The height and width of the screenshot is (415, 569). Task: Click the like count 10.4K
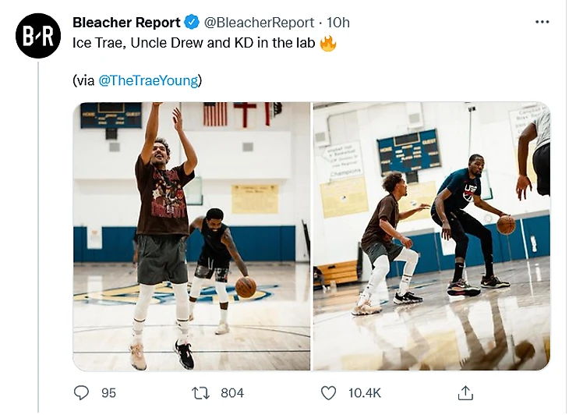[x=364, y=392]
